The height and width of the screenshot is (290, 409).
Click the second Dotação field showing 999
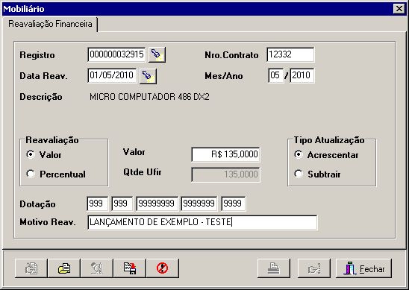[122, 204]
